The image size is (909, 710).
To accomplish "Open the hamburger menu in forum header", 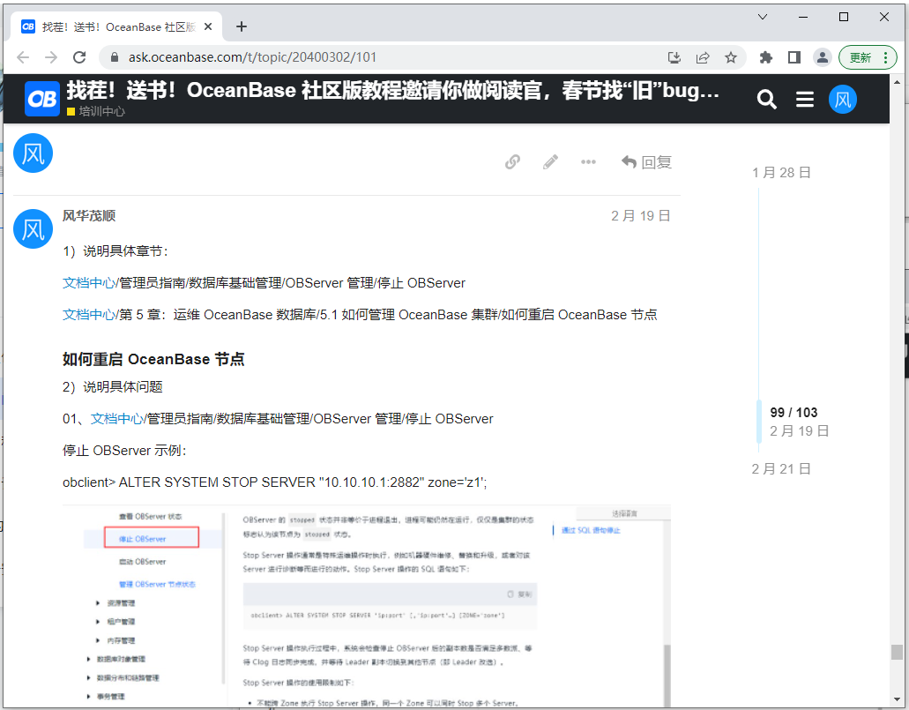I will click(805, 100).
